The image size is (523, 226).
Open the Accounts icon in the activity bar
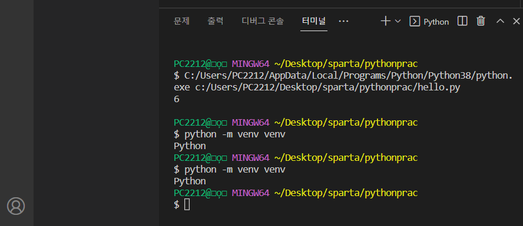[16, 205]
